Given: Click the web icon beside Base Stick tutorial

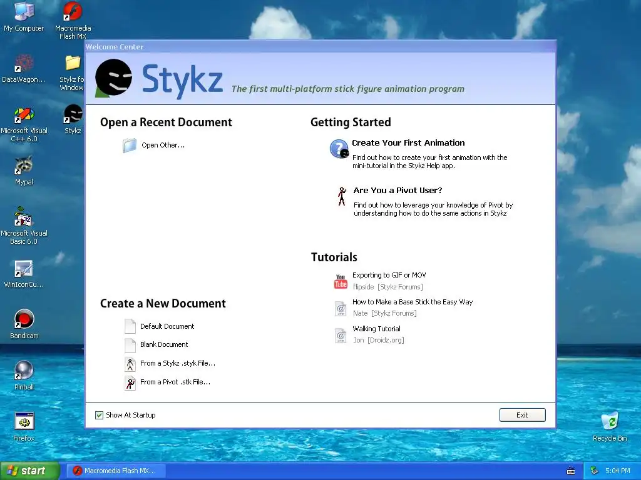Looking at the screenshot, I should pos(341,309).
